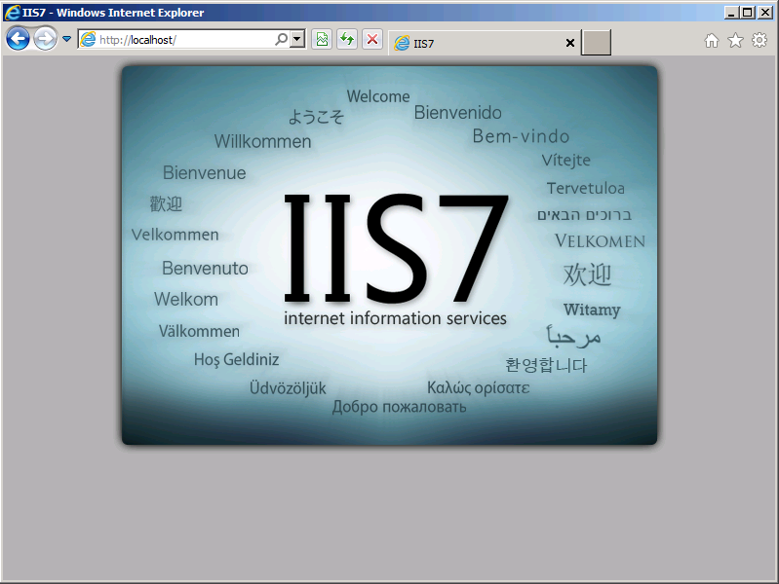Screen dimensions: 779x584
Task: Click the "Willkommen" text
Action: click(263, 141)
